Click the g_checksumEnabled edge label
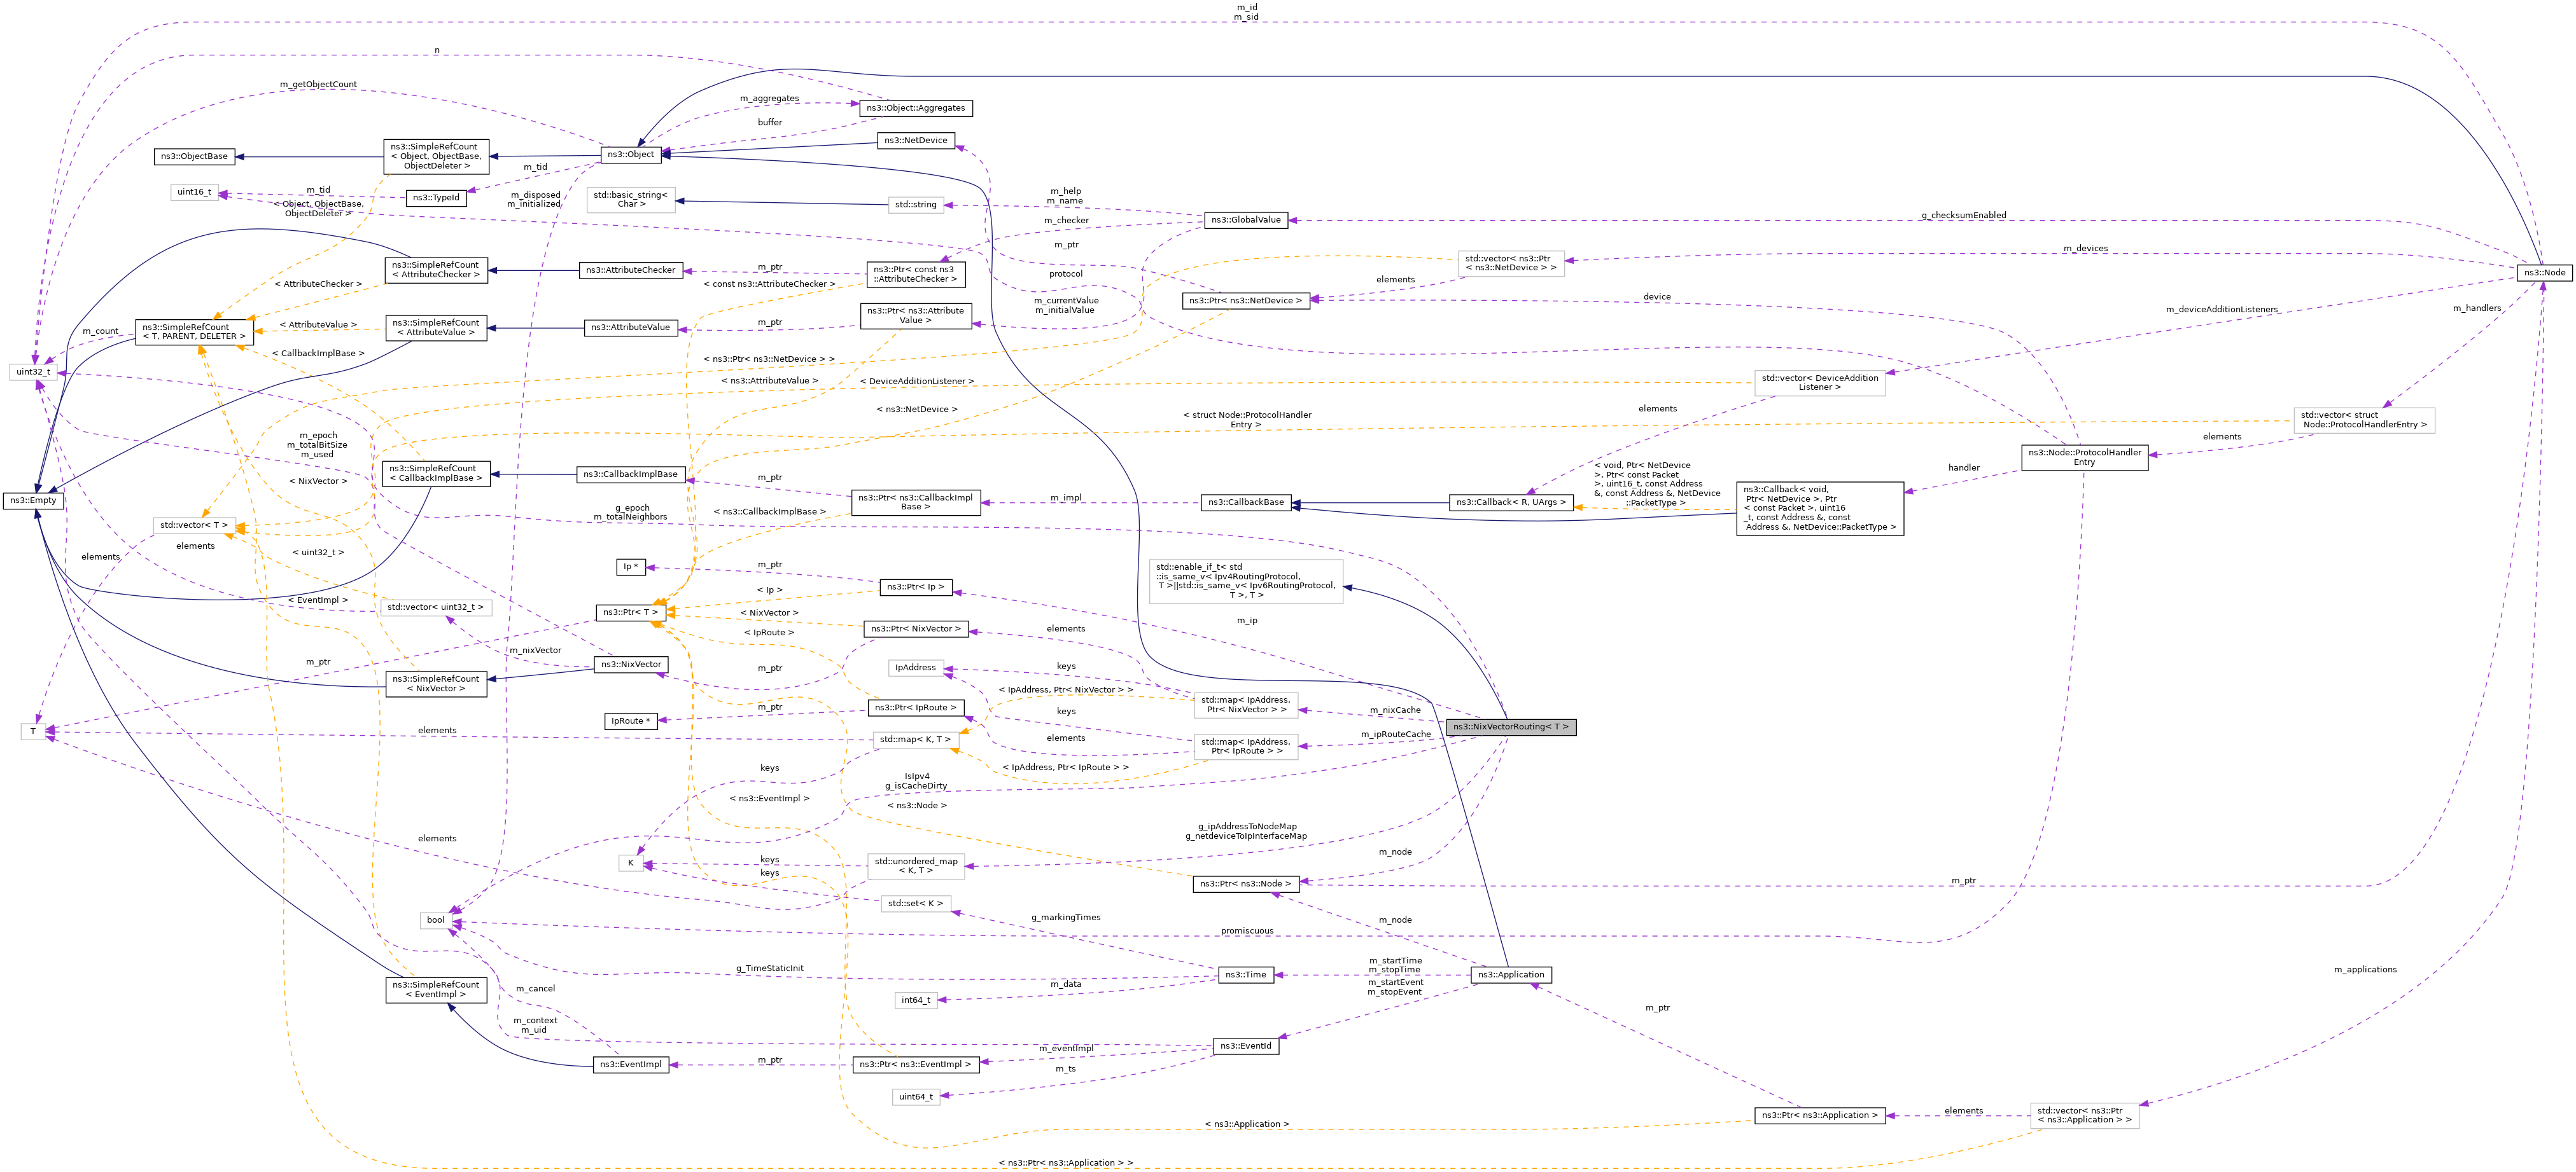Screen dimensions: 2576x1172 click(x=1963, y=216)
